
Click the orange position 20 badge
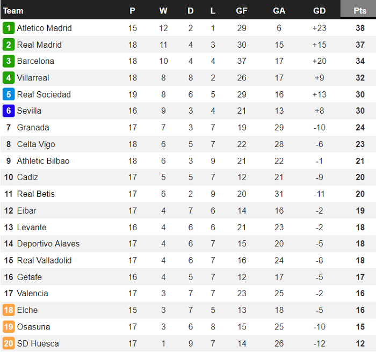[8, 343]
